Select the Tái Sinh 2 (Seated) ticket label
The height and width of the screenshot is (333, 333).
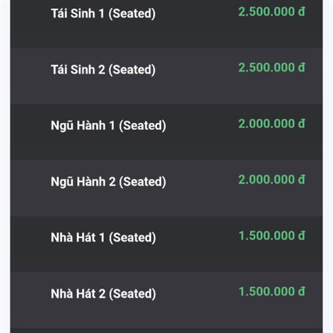(x=103, y=70)
